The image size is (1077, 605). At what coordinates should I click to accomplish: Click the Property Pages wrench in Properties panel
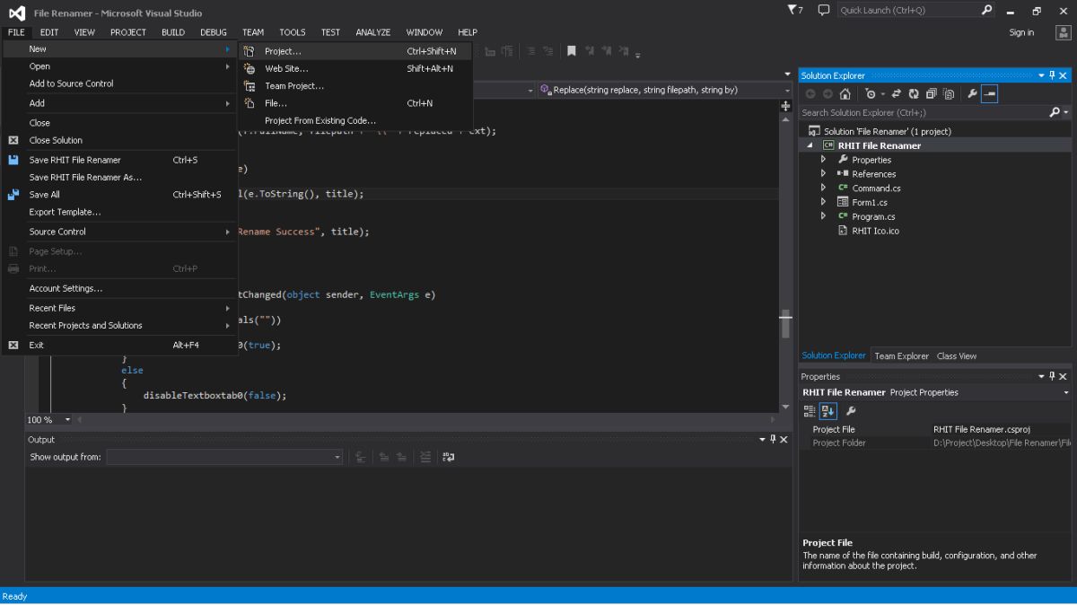(x=851, y=411)
